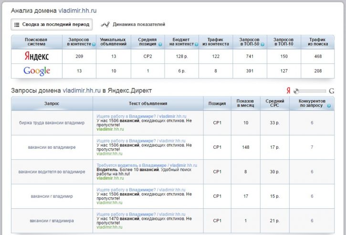The width and height of the screenshot is (346, 235).
Task: Click graph icon beside Динамика показателей
Action: (x=105, y=24)
